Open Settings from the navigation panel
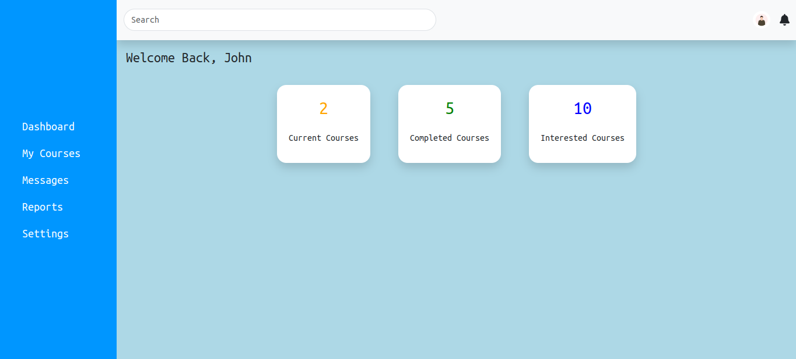Viewport: 796px width, 359px height. point(45,233)
